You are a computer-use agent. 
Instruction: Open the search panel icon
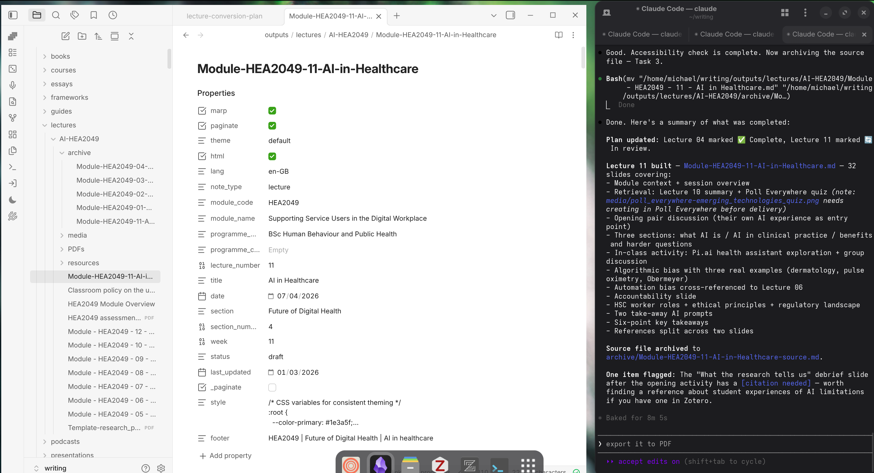[56, 15]
